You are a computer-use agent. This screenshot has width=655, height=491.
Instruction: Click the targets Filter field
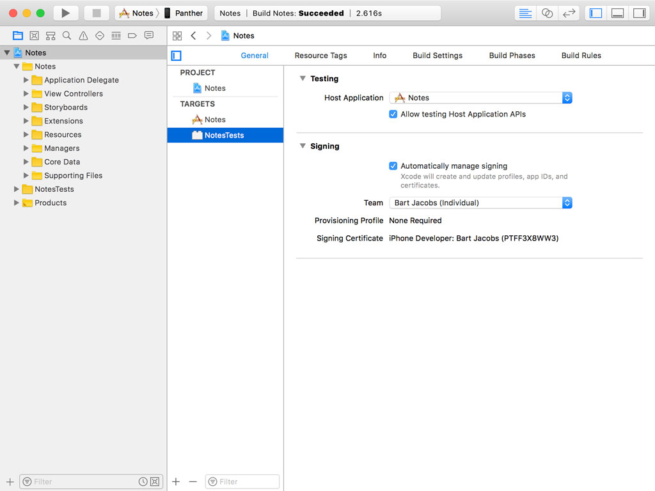click(242, 481)
